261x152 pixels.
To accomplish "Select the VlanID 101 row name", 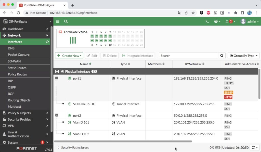I will click(x=81, y=122).
